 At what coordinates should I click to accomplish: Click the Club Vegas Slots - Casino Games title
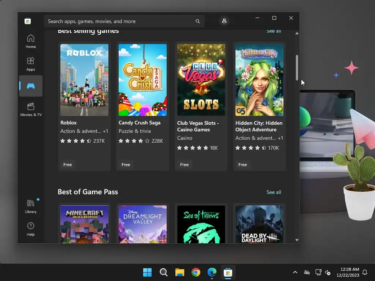pos(198,126)
